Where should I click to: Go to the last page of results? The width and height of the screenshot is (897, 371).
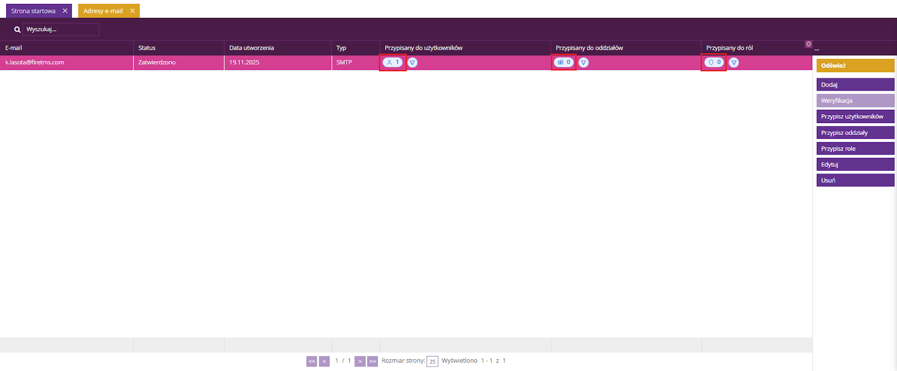tap(372, 361)
